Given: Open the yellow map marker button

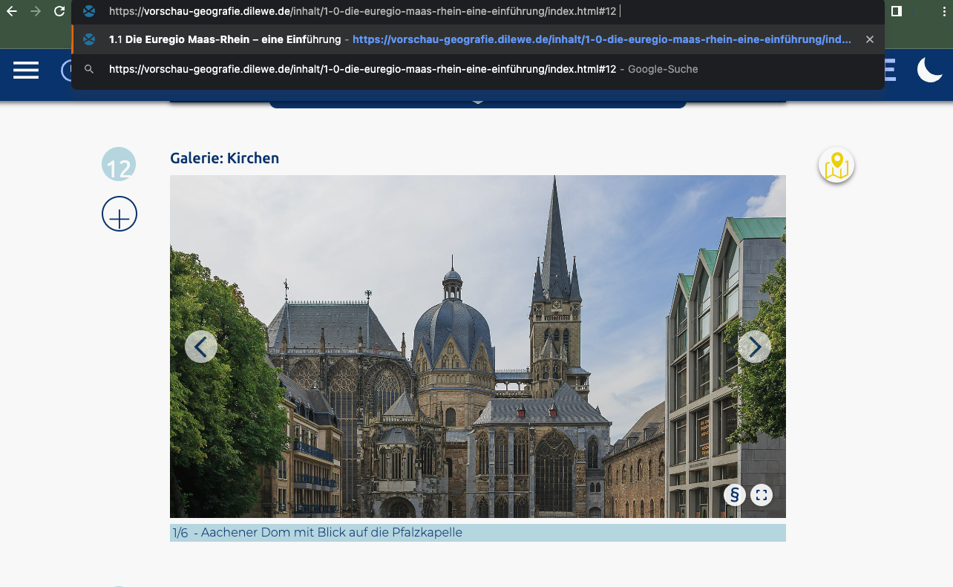Looking at the screenshot, I should pyautogui.click(x=836, y=165).
